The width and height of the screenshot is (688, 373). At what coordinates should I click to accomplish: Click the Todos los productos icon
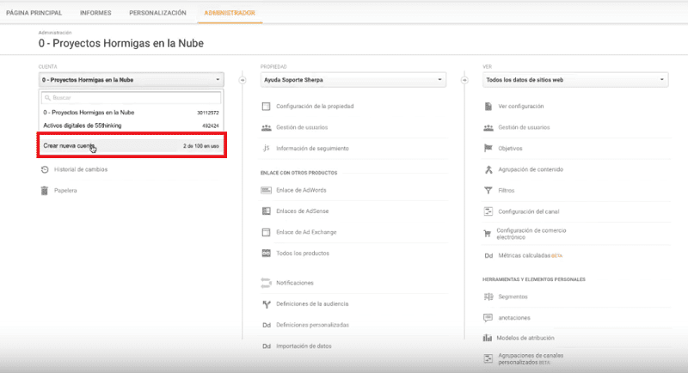pyautogui.click(x=267, y=253)
